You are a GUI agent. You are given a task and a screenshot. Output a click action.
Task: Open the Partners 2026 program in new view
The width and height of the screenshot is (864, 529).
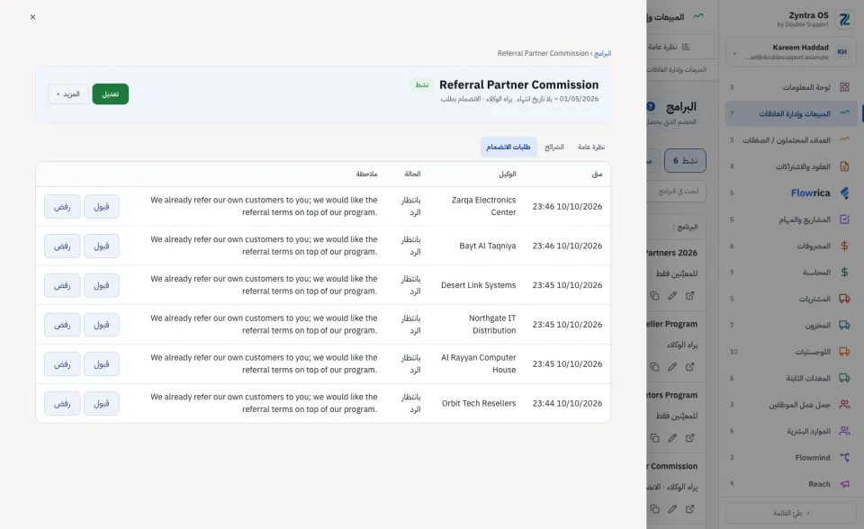(690, 296)
